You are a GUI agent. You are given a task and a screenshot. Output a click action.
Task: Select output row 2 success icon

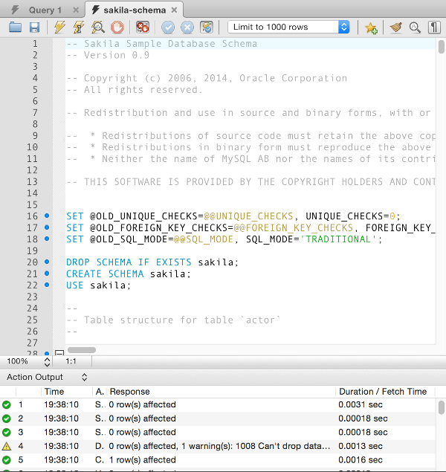click(x=7, y=418)
